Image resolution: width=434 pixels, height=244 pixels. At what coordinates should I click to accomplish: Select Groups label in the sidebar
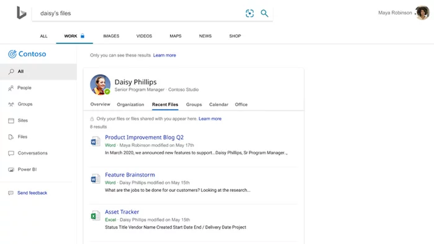(25, 104)
